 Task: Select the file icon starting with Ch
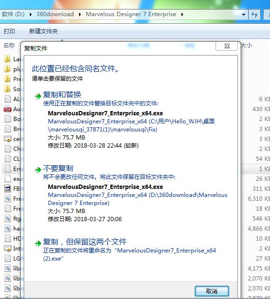[8, 149]
